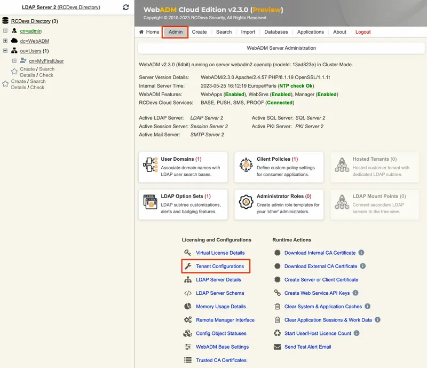Expand the dc=WebADM tree node
The image size is (427, 368).
tap(5, 41)
